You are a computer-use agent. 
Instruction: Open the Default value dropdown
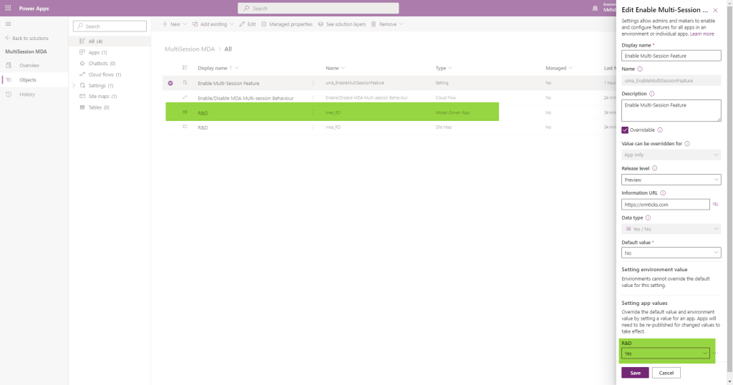(671, 253)
